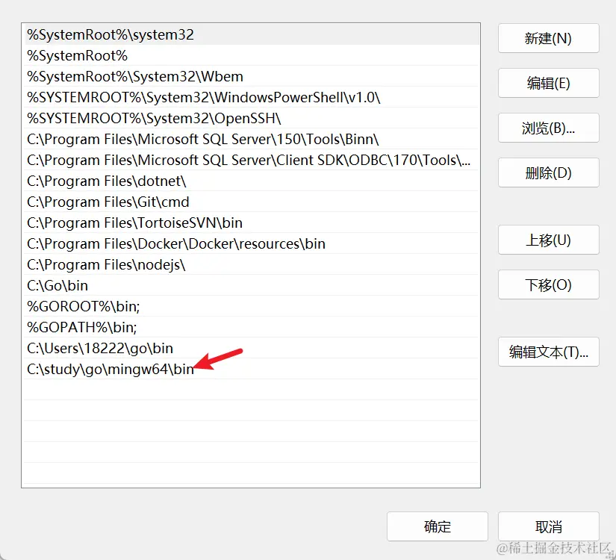The image size is (616, 560).
Task: Select the %GOROOT%\bin; entry
Action: tap(252, 306)
